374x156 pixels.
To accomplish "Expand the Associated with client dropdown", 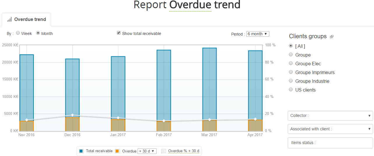I will (330, 129).
